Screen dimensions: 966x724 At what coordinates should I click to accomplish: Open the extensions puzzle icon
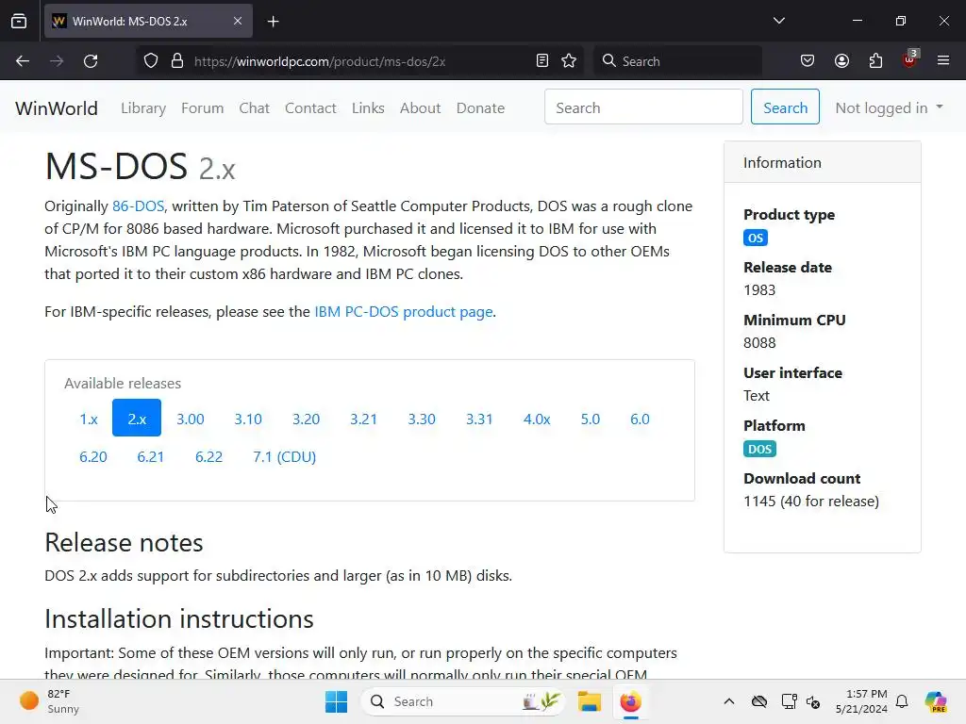pos(876,61)
